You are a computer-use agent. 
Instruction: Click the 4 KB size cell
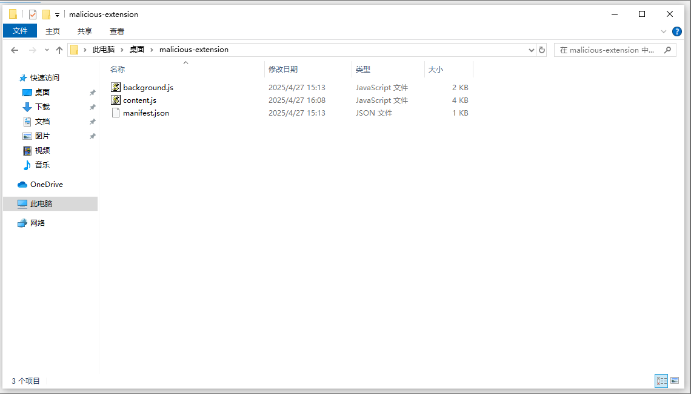(x=460, y=100)
